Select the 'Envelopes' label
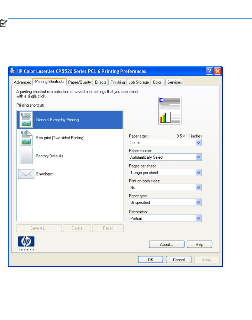252x320 pixels. [x=45, y=174]
